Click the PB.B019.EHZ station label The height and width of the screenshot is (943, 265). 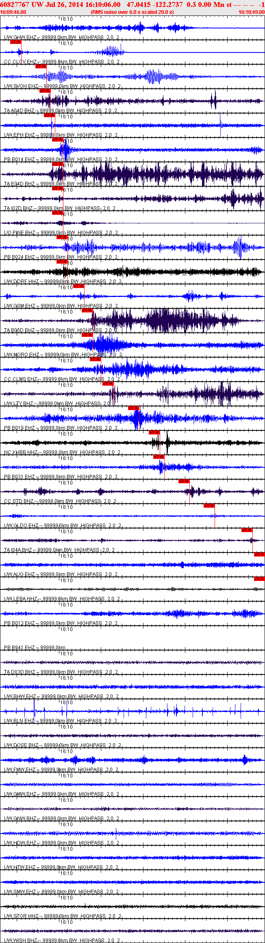coord(20,428)
